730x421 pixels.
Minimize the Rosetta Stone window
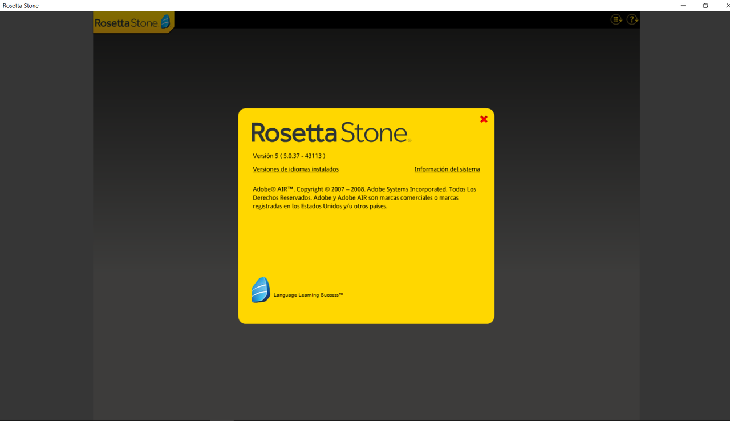(683, 6)
